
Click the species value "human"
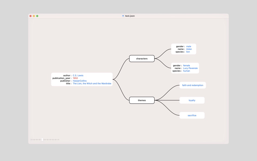point(186,71)
